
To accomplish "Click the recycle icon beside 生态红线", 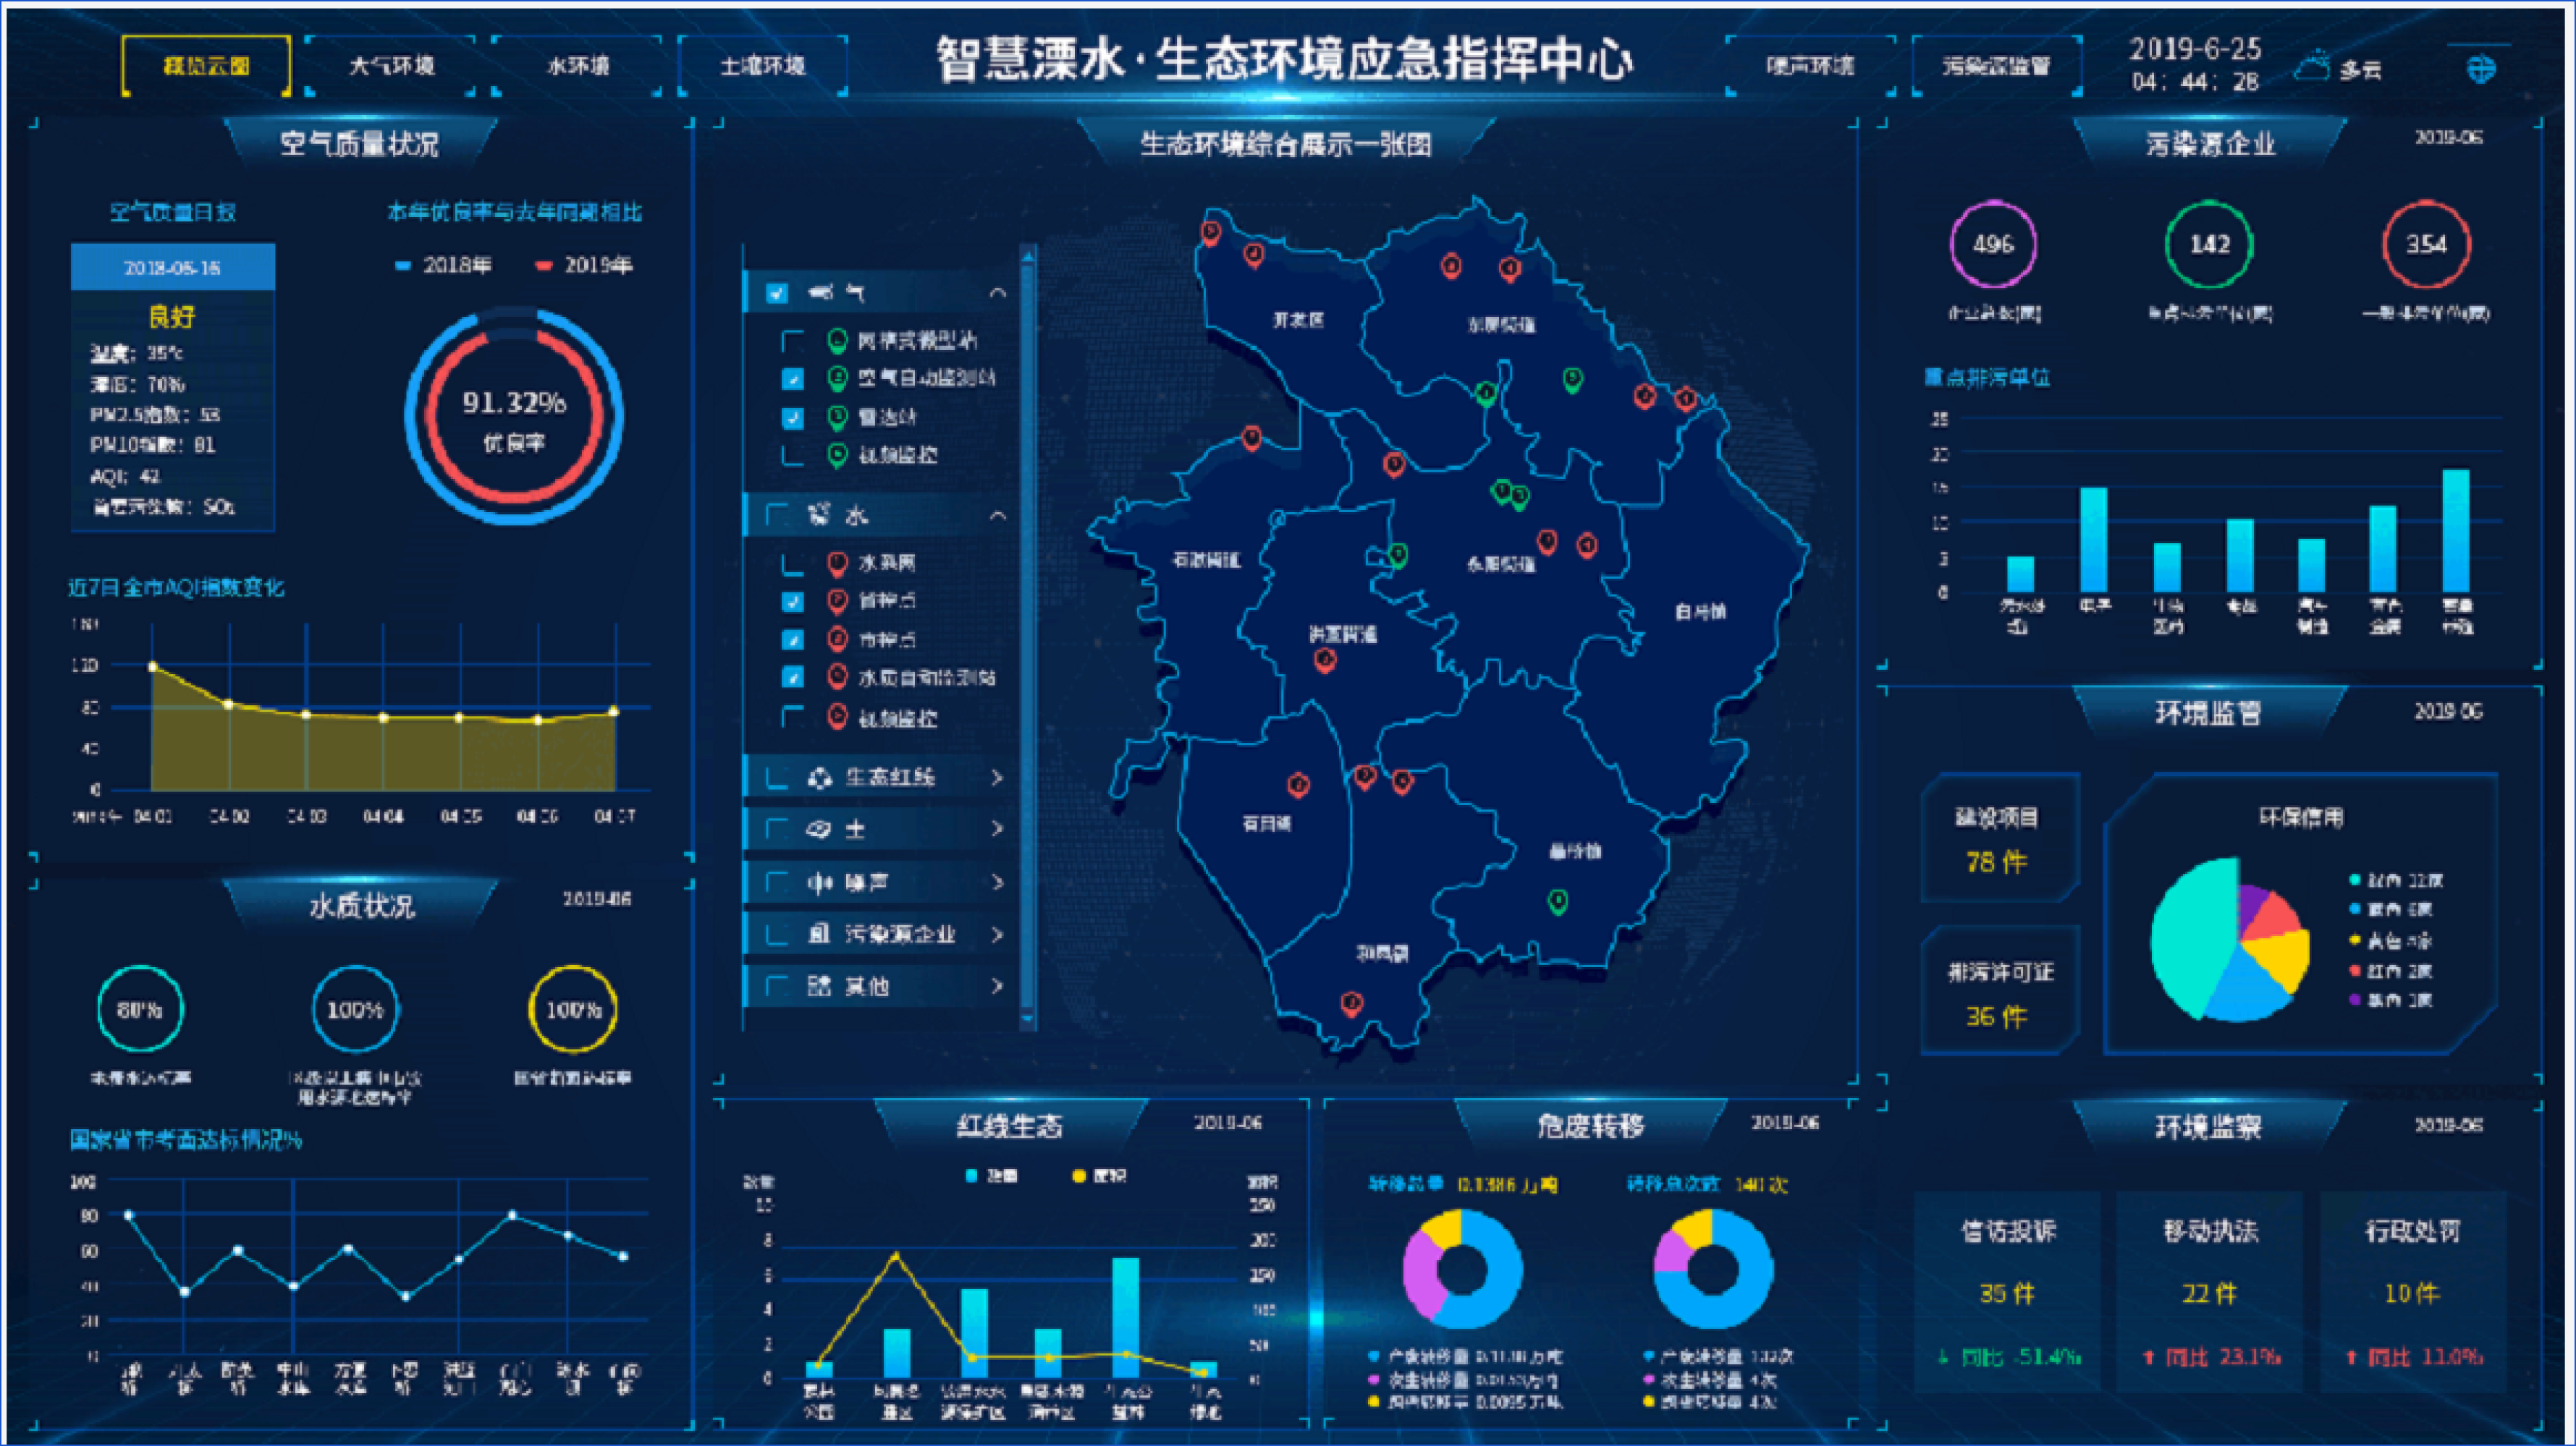I will [820, 778].
